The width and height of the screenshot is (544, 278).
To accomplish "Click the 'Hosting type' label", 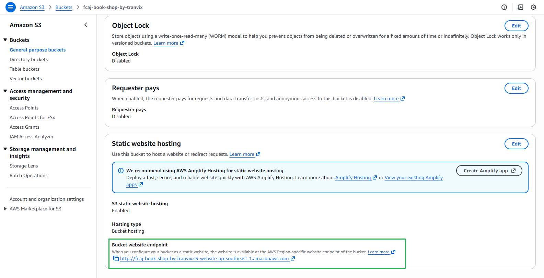I will click(126, 224).
